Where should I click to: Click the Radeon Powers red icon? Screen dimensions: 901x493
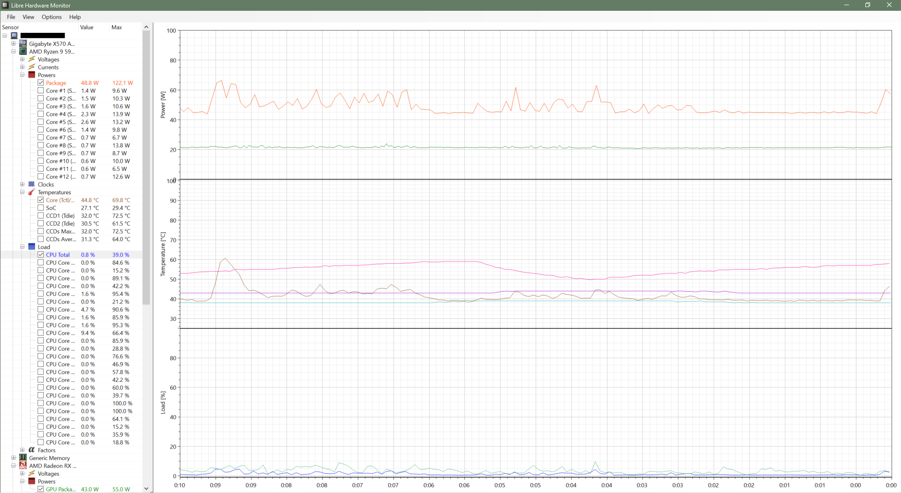tap(31, 481)
